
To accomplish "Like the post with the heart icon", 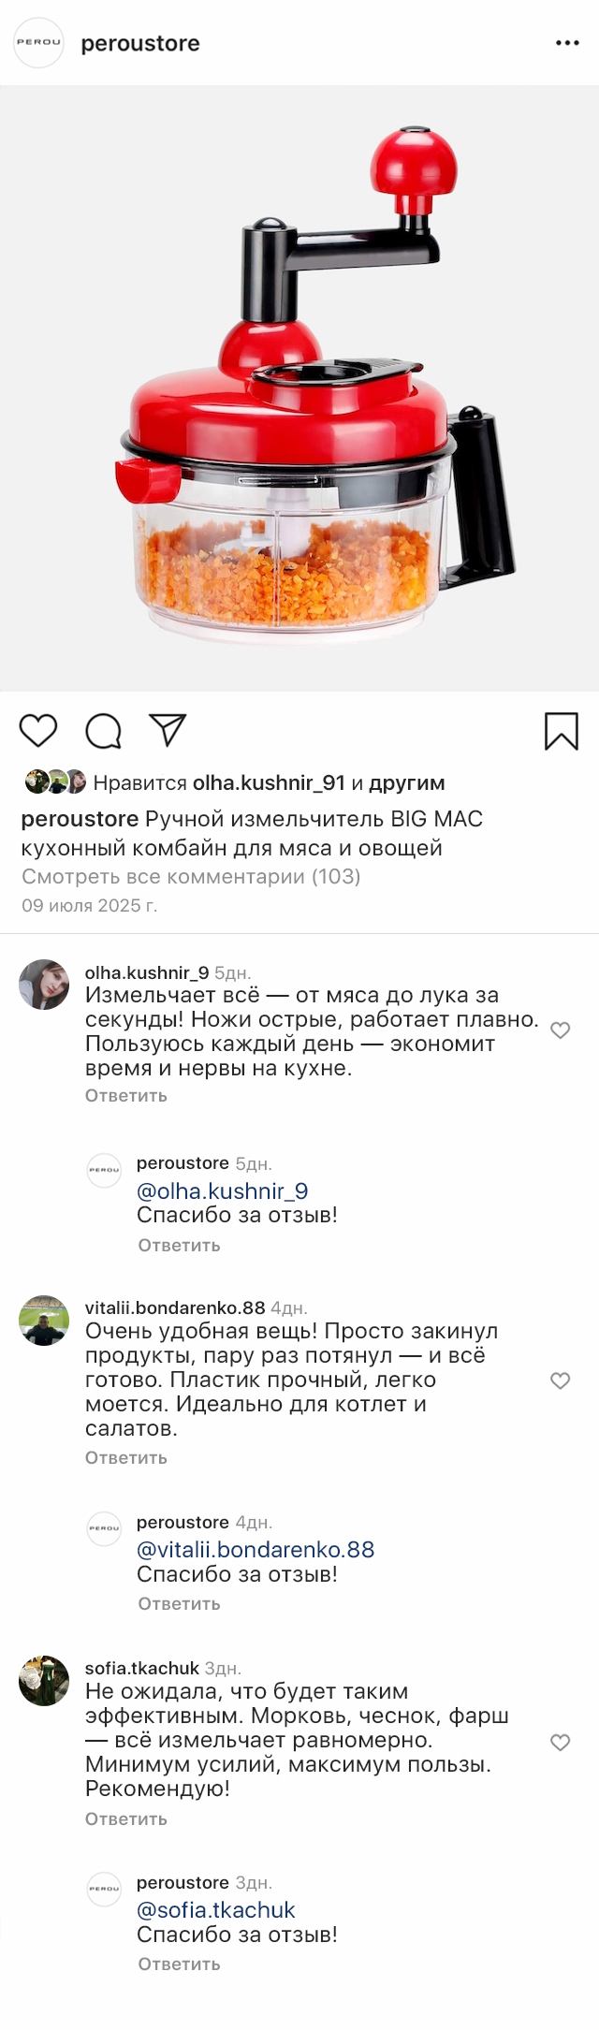I will point(38,731).
